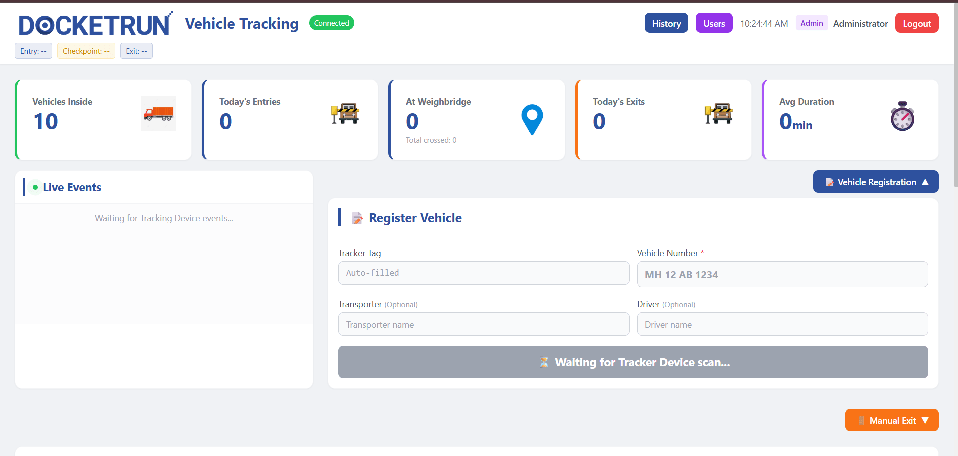The height and width of the screenshot is (456, 958).
Task: Click the green Live Events status dot
Action: [35, 187]
